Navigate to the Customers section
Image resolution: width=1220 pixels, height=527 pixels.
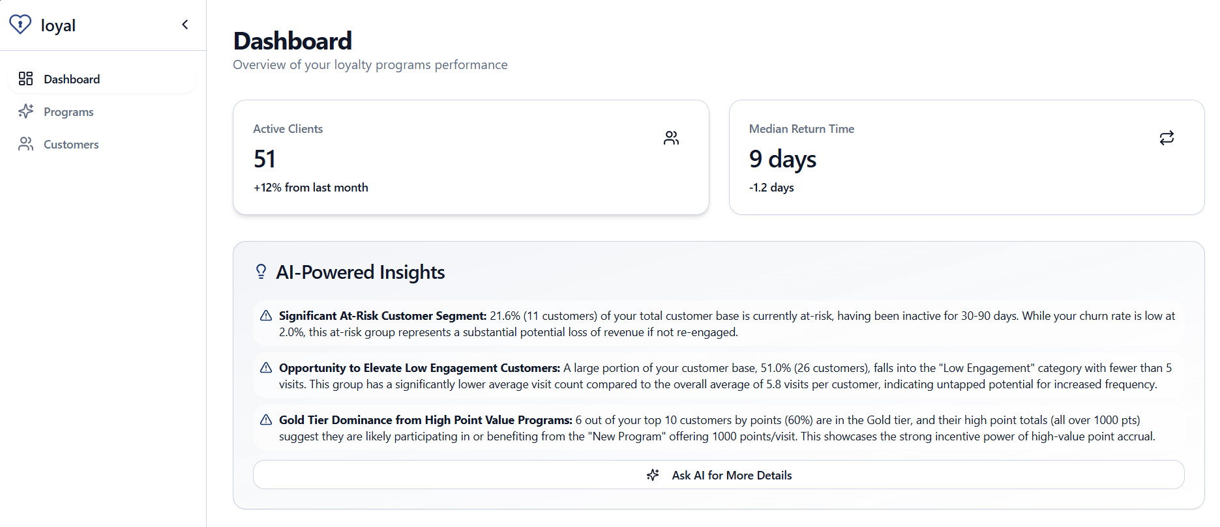click(x=71, y=145)
